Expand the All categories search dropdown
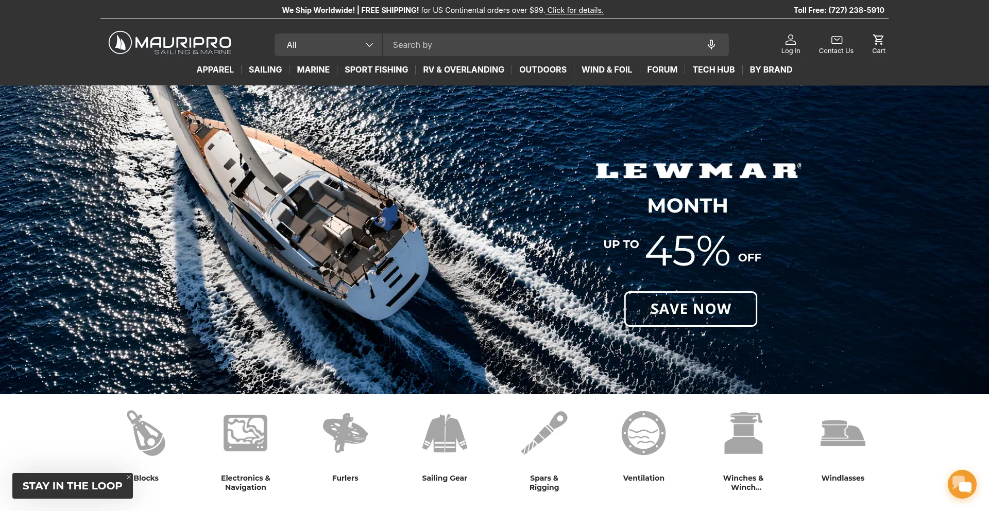This screenshot has height=511, width=989. click(x=329, y=45)
